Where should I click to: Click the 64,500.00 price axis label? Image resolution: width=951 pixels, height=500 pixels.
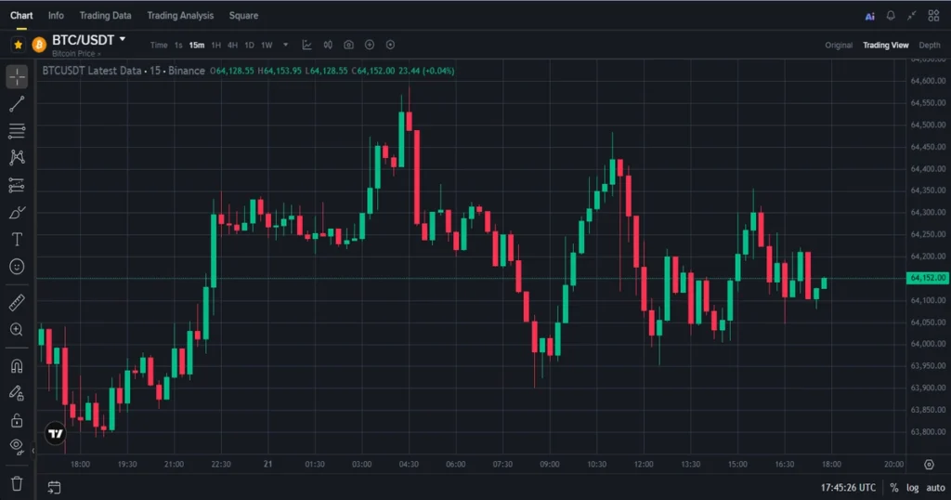(x=928, y=125)
